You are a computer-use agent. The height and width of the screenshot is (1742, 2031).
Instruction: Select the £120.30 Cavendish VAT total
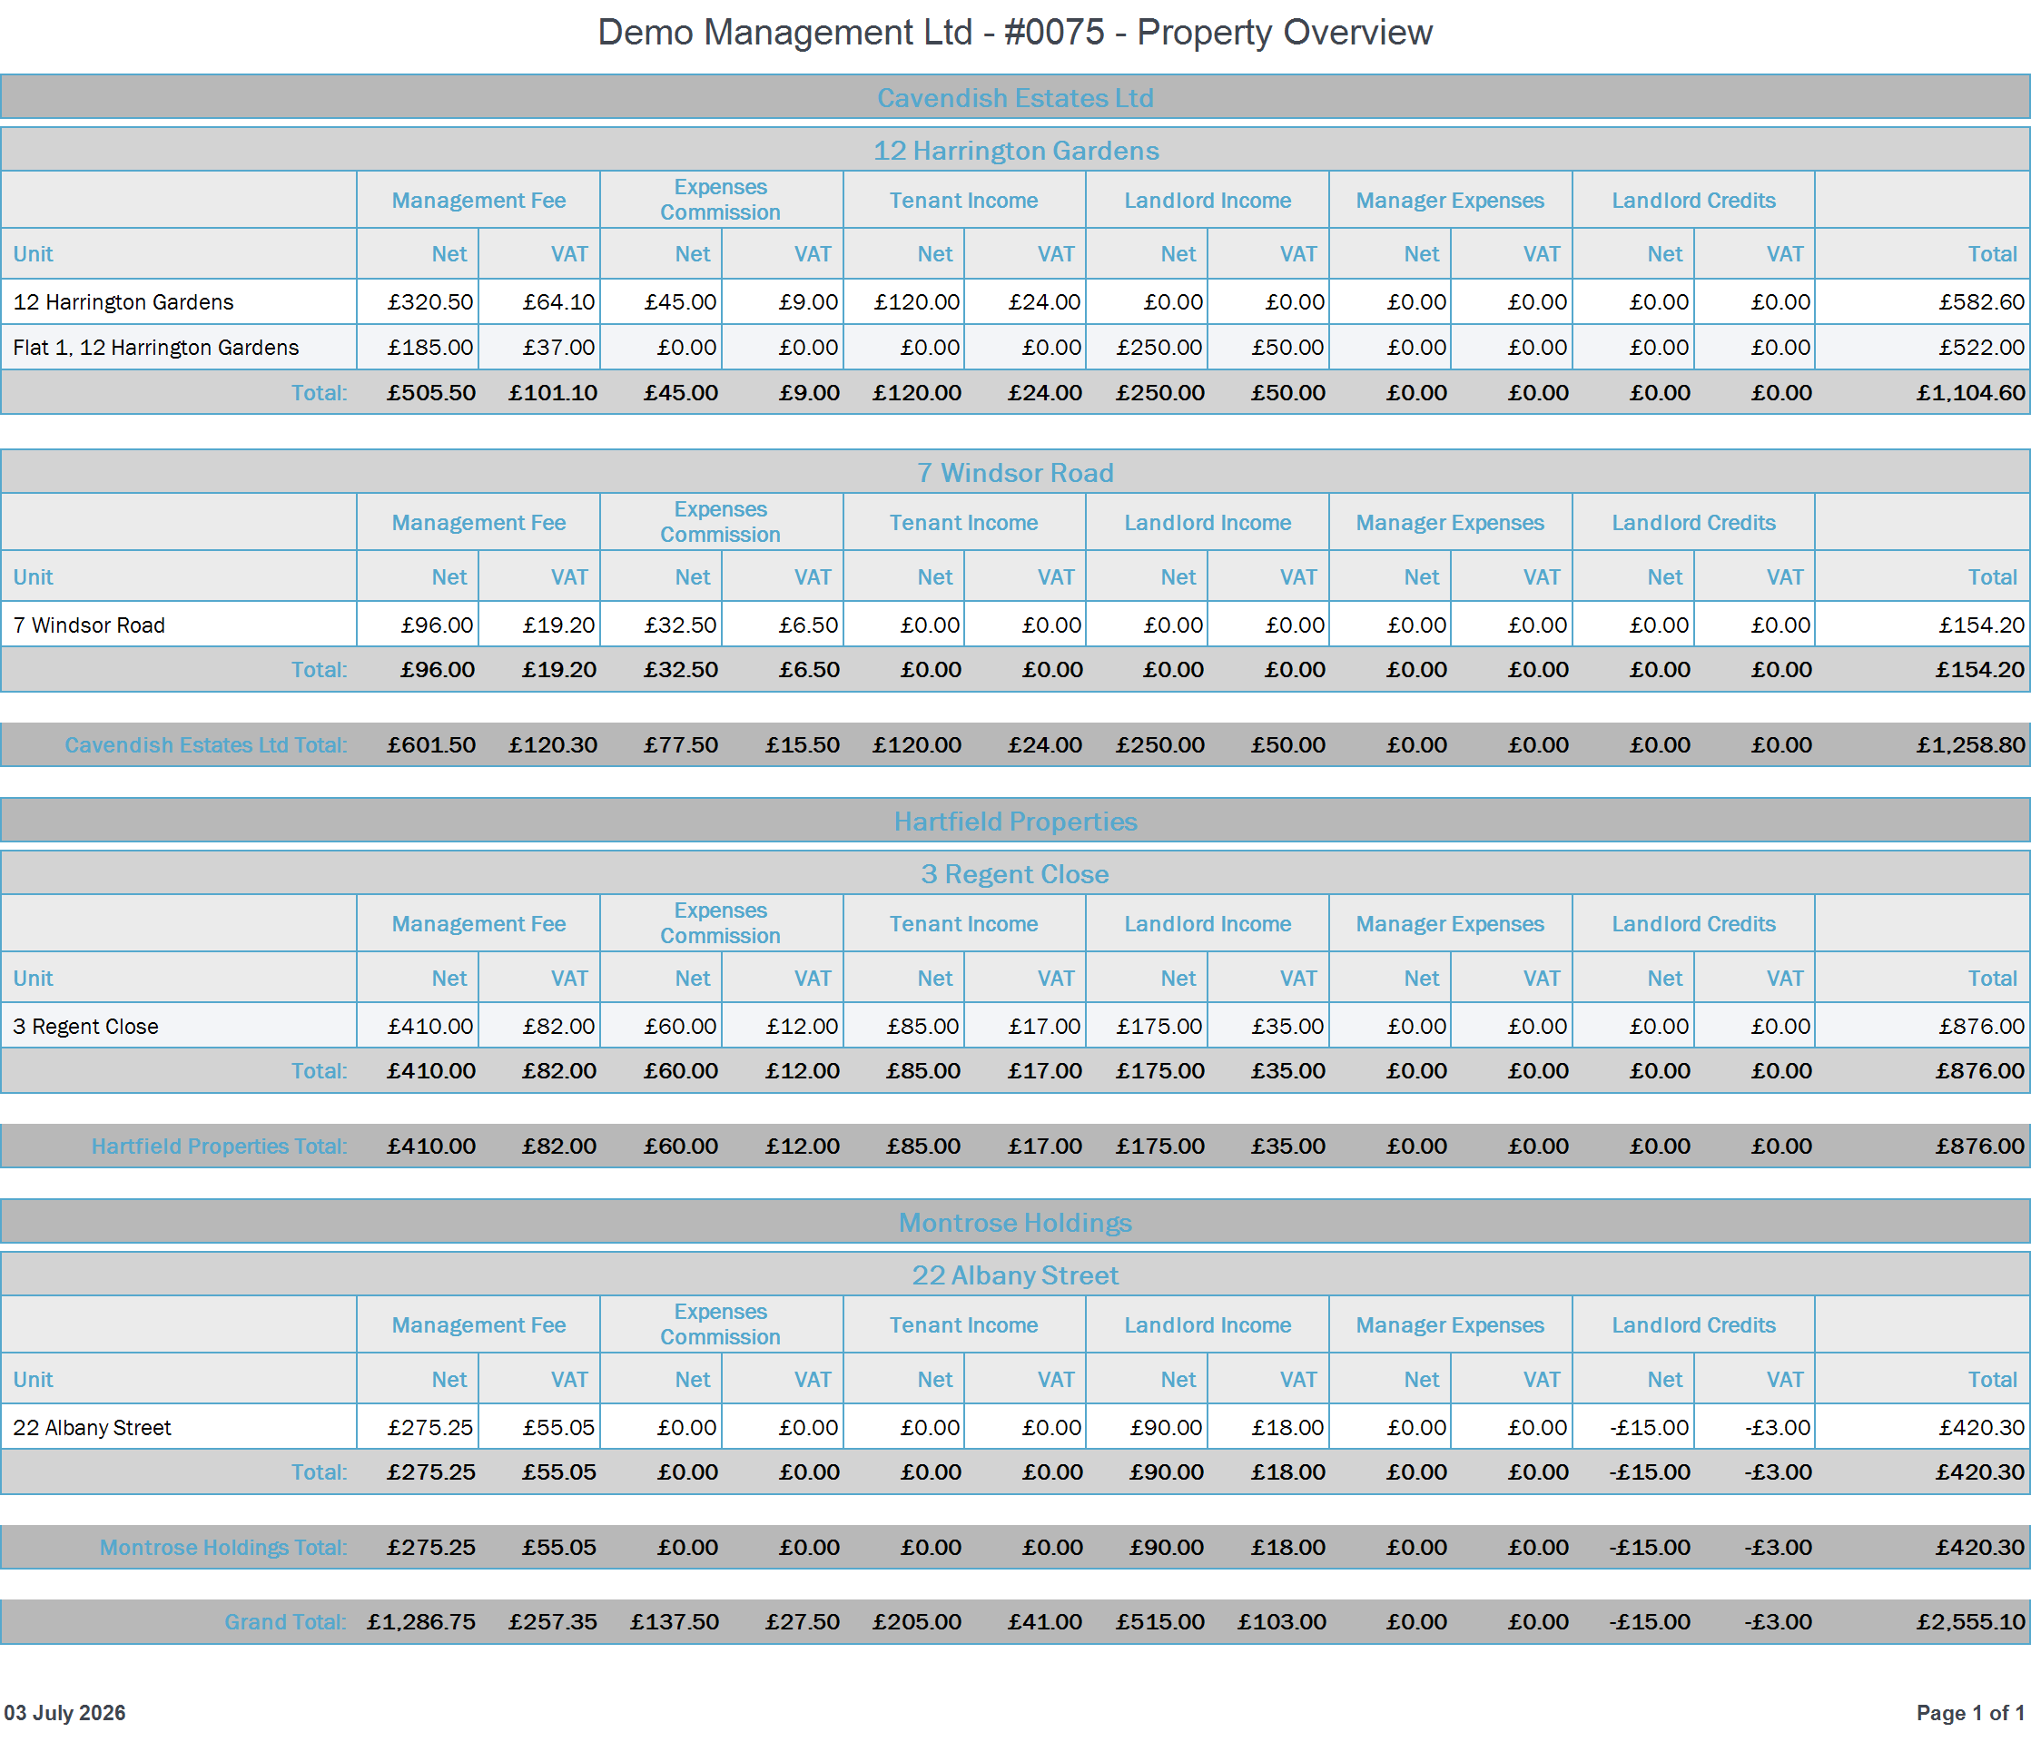click(x=553, y=745)
